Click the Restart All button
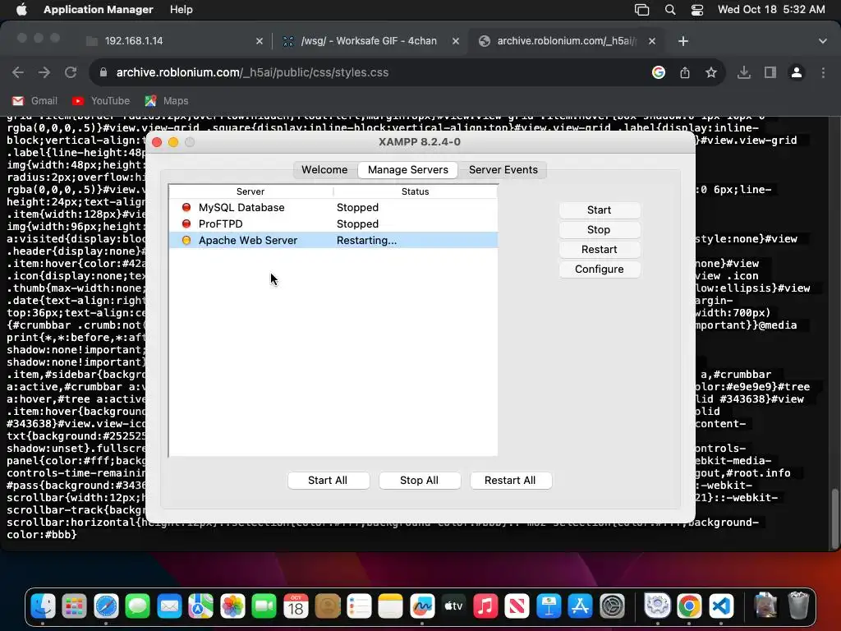The height and width of the screenshot is (631, 841). pos(510,480)
